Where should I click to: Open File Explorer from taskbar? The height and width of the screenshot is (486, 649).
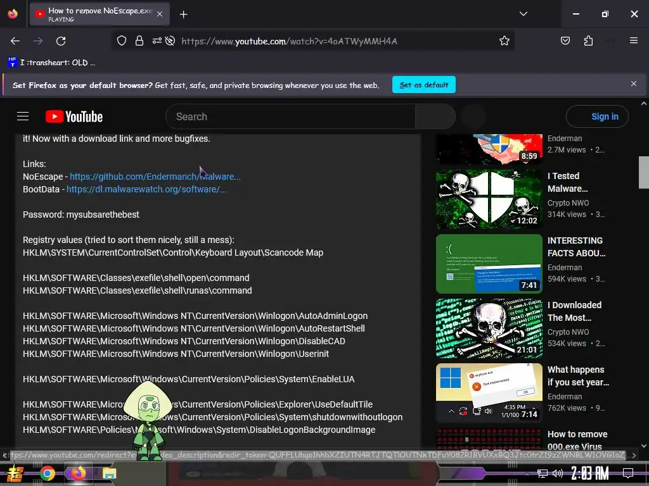click(109, 473)
